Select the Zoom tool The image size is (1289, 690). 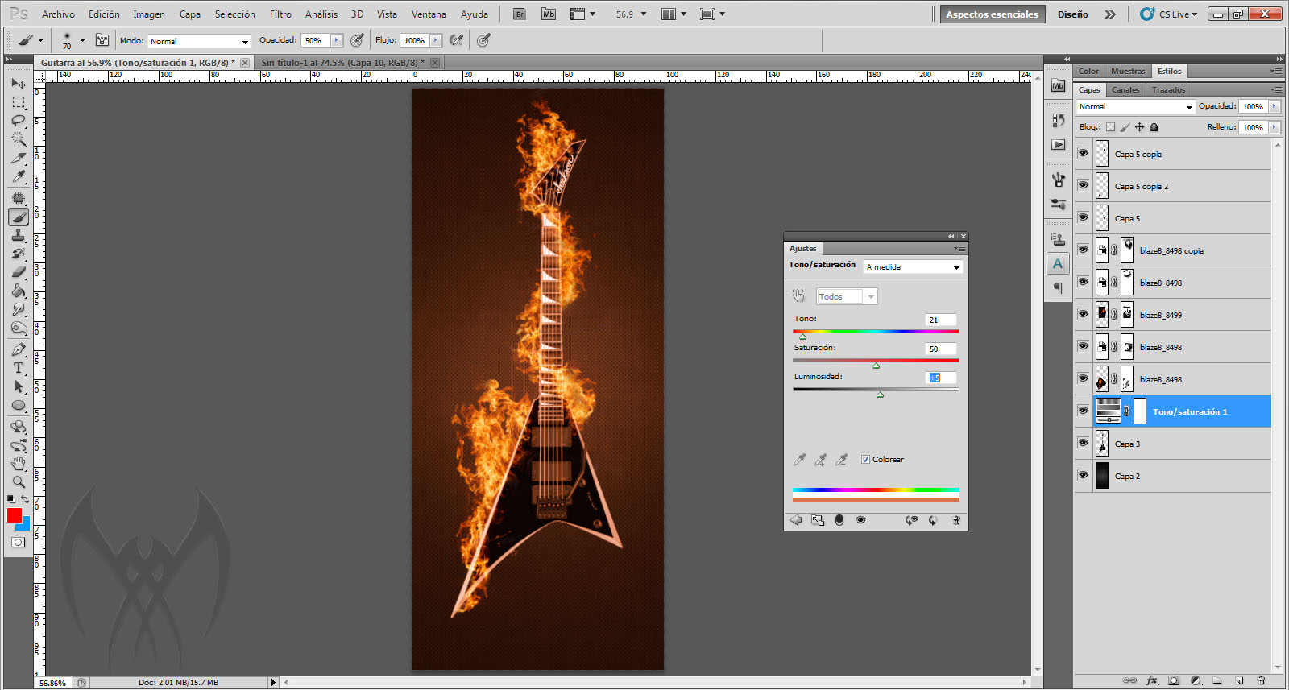pyautogui.click(x=19, y=482)
